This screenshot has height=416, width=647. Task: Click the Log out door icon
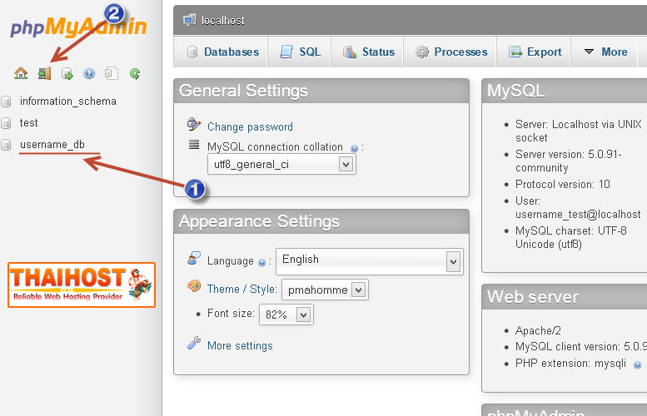tap(44, 73)
